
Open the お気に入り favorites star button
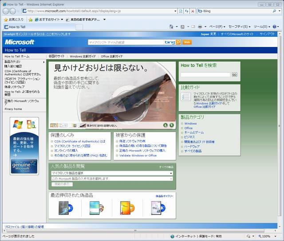tap(14, 19)
